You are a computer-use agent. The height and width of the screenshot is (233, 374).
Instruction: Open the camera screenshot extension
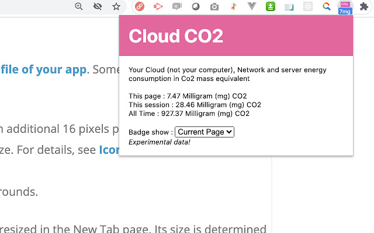click(214, 6)
